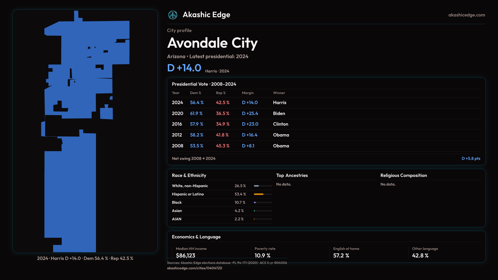Click the Religious Composition heading
Viewport: 498px width, 280px height.
[x=404, y=176]
